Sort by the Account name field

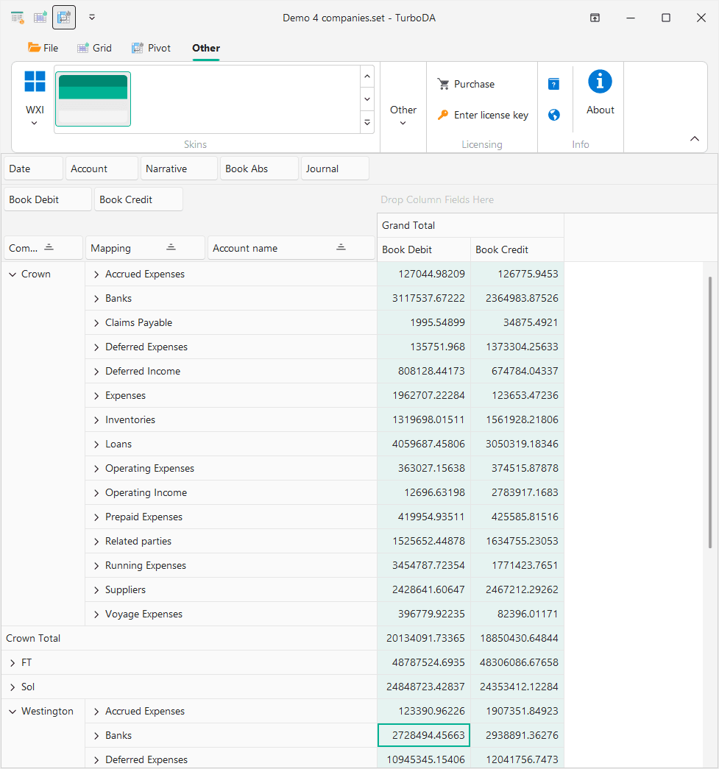tap(291, 248)
